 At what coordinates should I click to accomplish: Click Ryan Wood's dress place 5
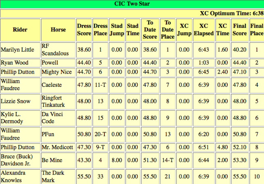(100, 63)
